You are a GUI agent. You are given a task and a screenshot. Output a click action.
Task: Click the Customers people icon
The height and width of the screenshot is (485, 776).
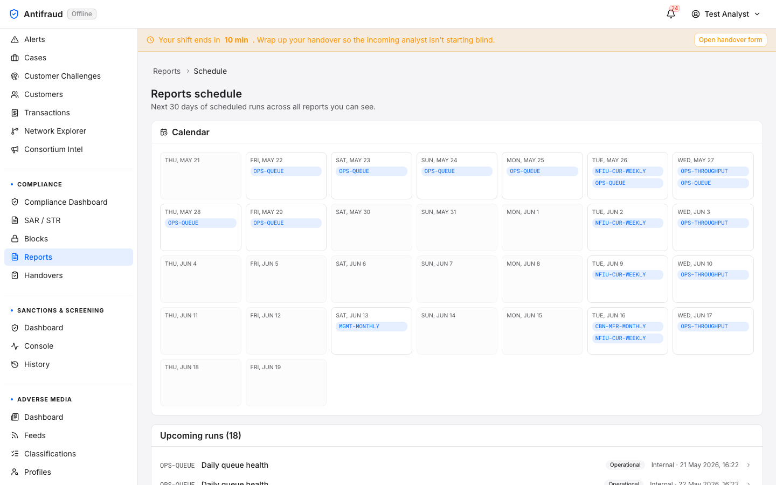pyautogui.click(x=15, y=94)
